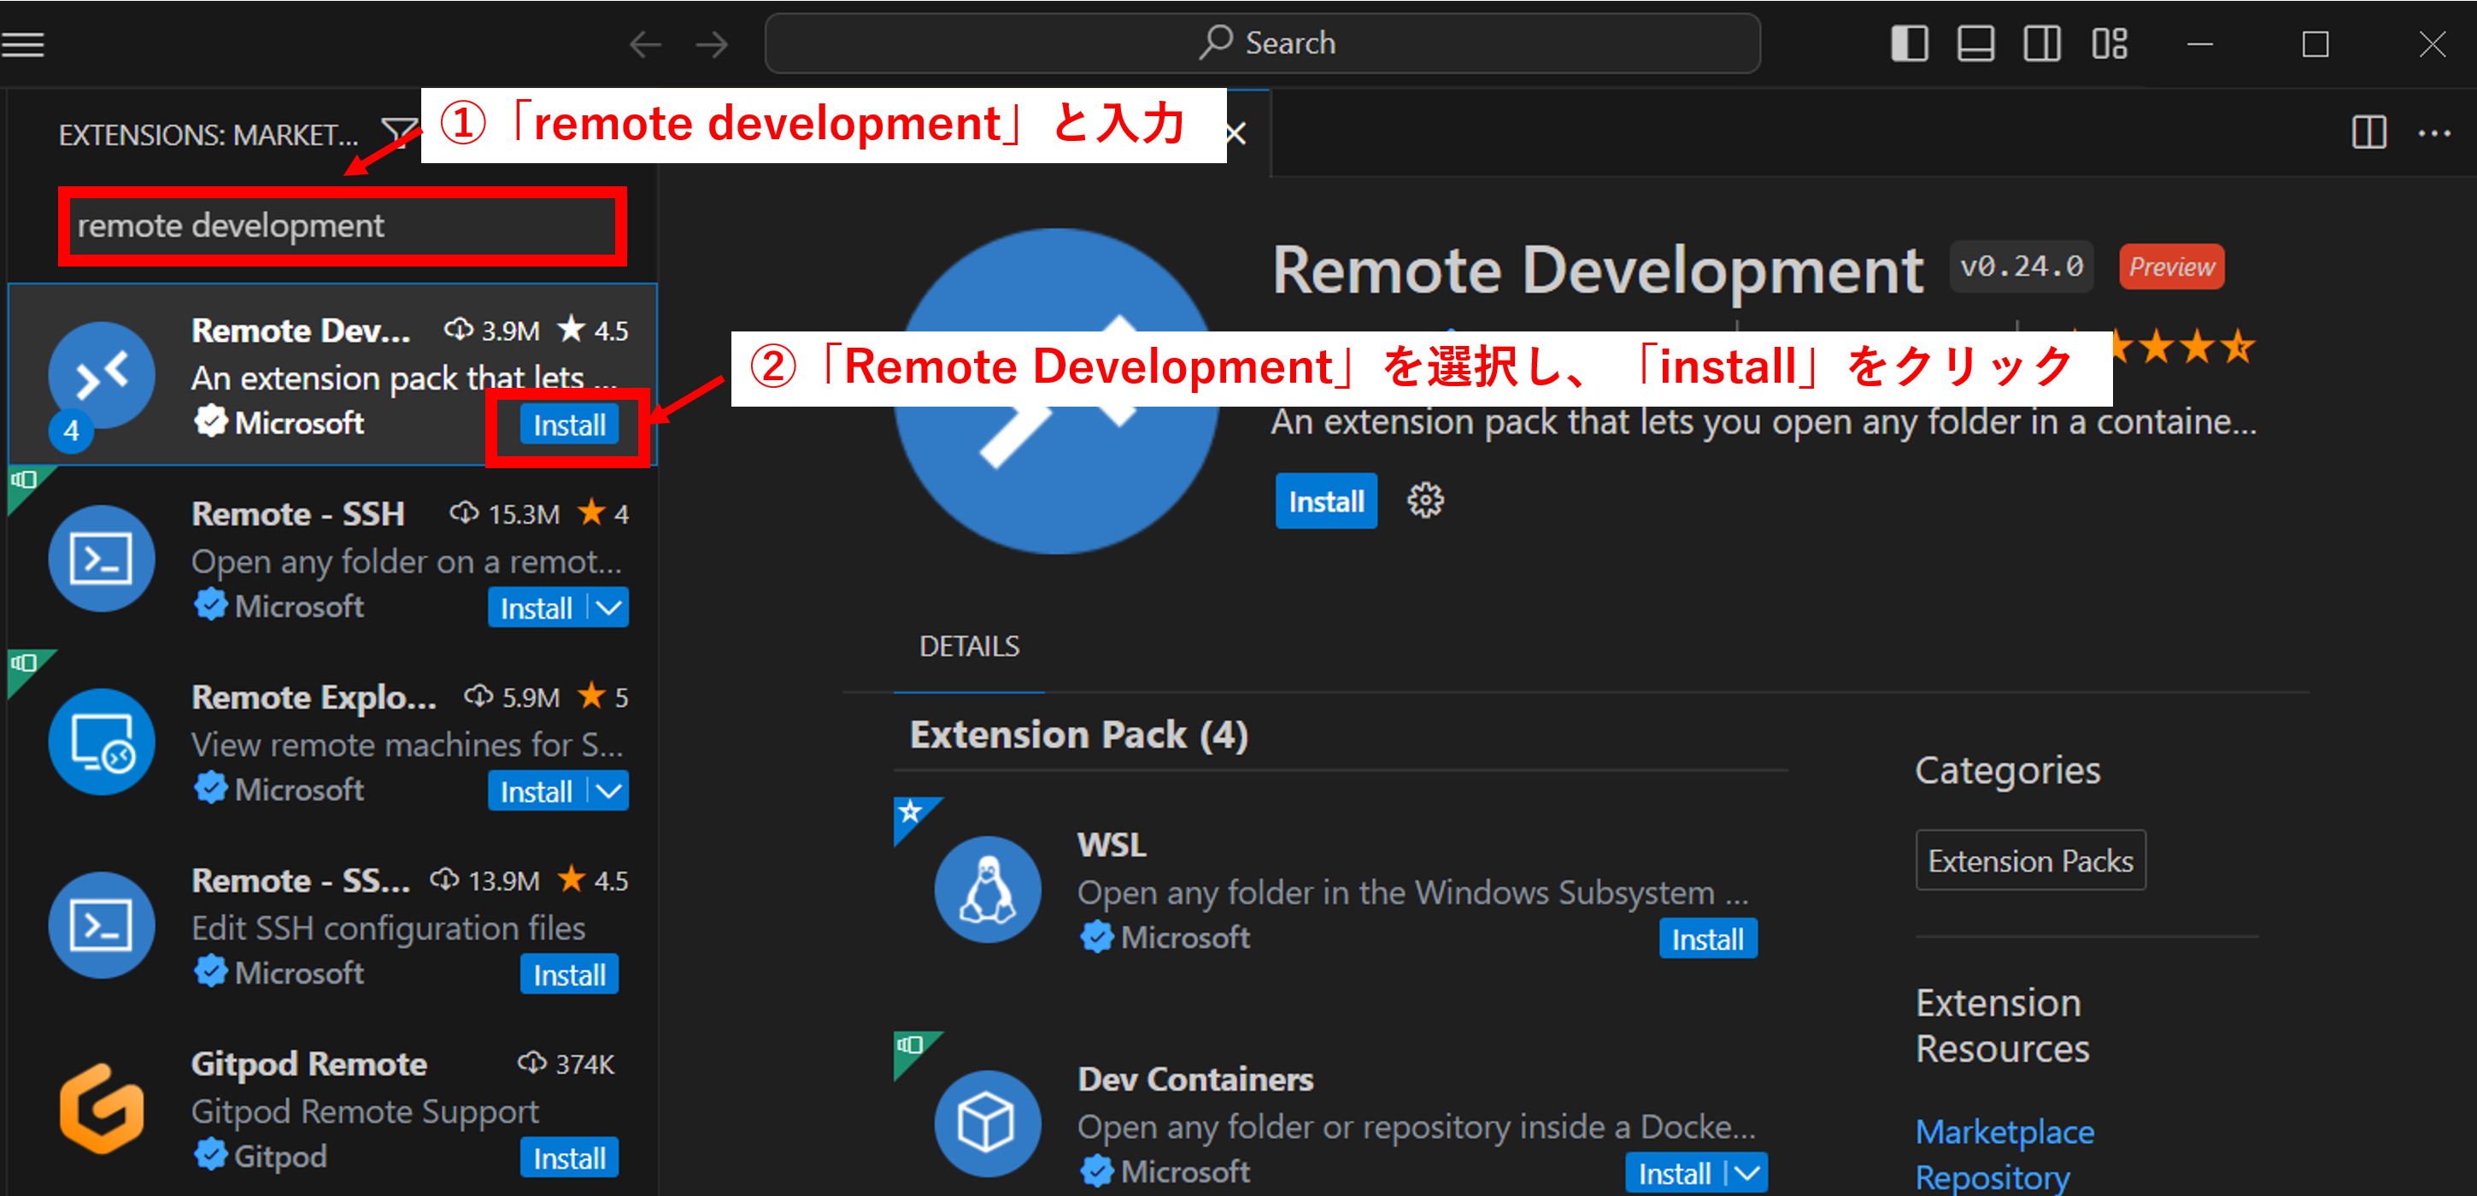Toggle the bottom Panel visibility
Viewport: 2477px width, 1196px height.
(1975, 44)
